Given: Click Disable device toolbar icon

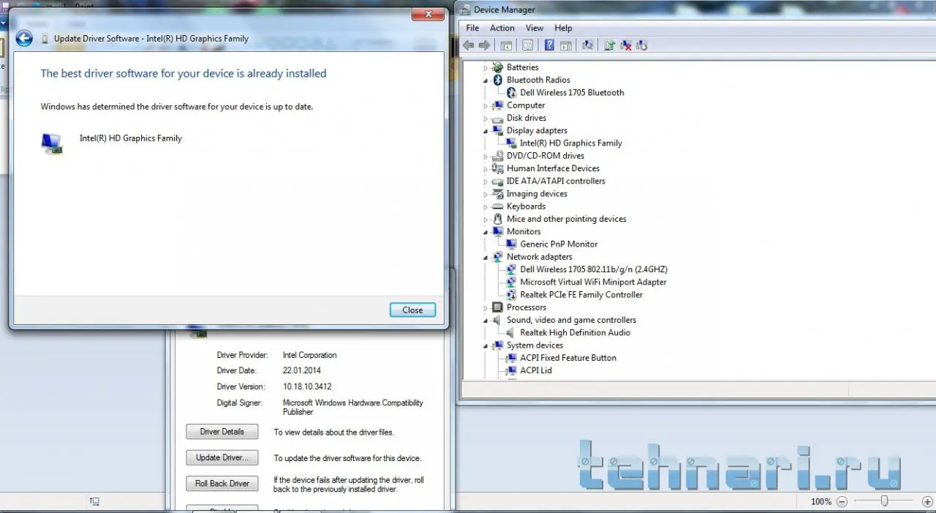Looking at the screenshot, I should pos(642,45).
